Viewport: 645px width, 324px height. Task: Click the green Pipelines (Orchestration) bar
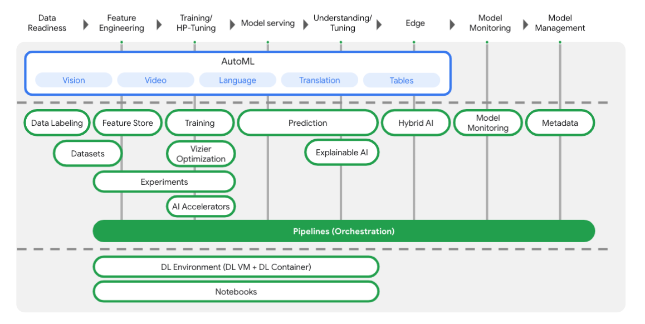[344, 231]
